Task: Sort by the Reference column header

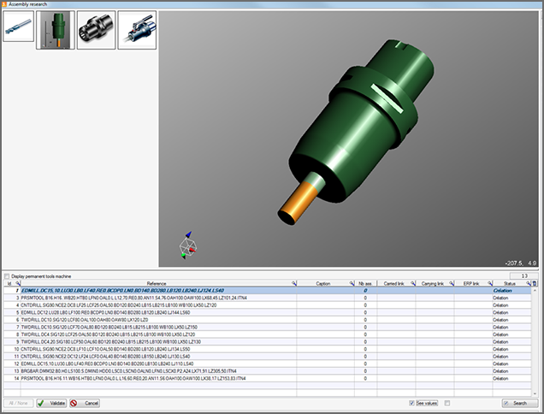Action: (x=156, y=283)
